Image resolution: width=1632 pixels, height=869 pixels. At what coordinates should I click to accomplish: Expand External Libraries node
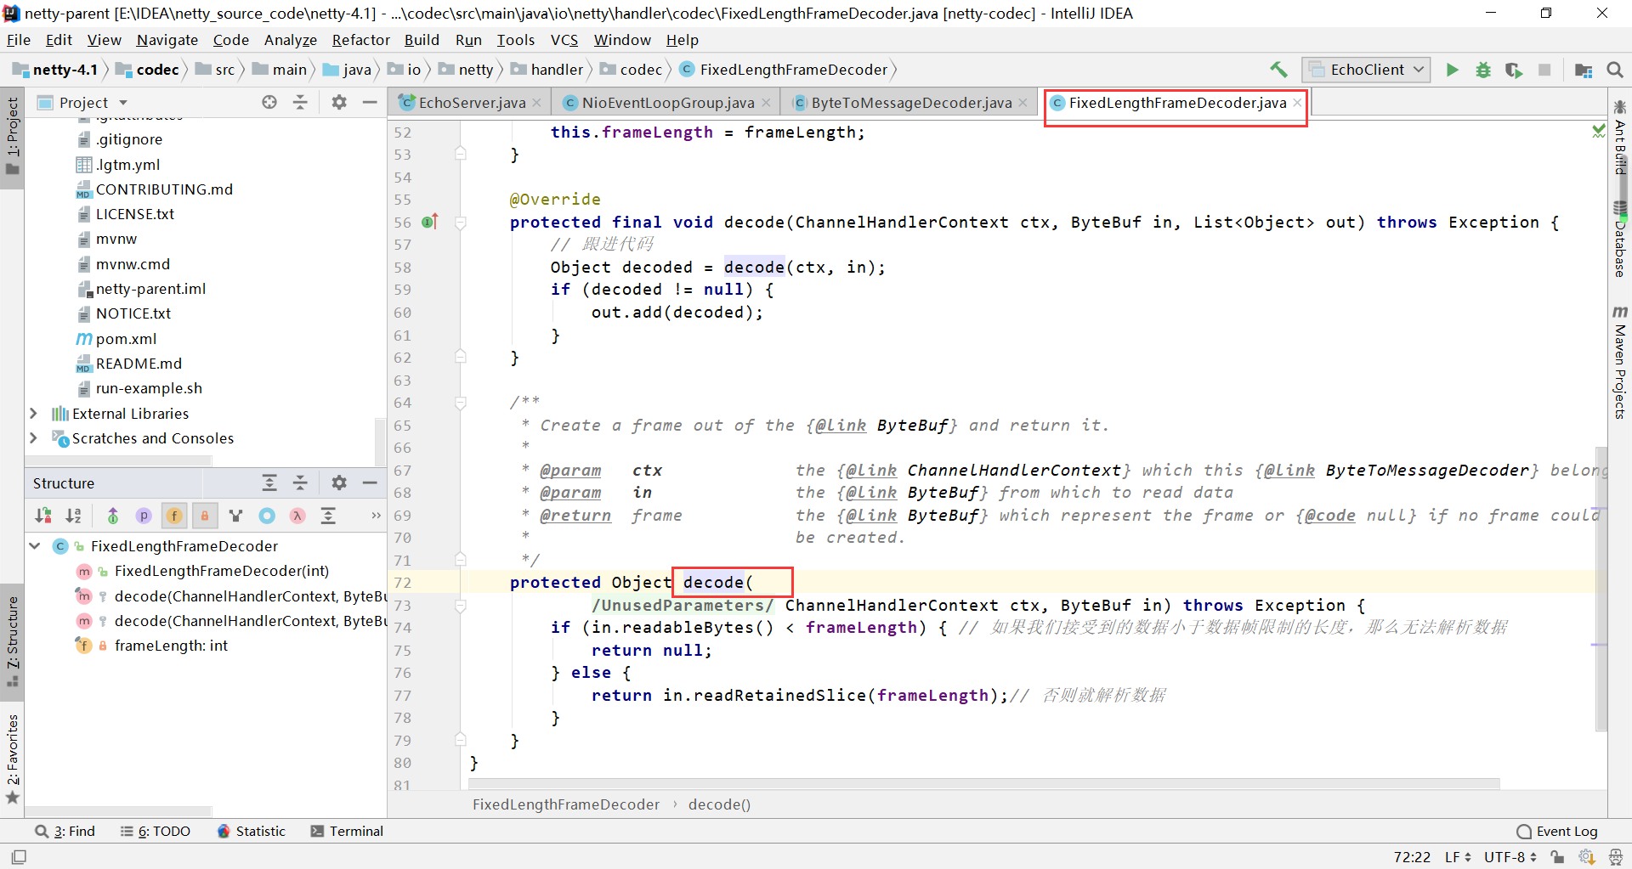click(33, 414)
